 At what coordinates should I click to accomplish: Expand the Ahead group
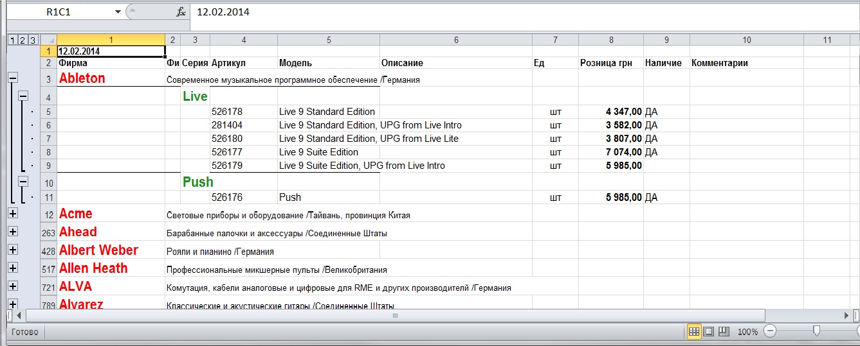pos(12,232)
